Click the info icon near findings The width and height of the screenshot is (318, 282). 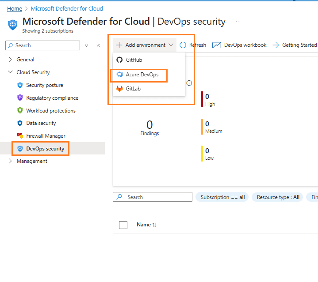(189, 83)
